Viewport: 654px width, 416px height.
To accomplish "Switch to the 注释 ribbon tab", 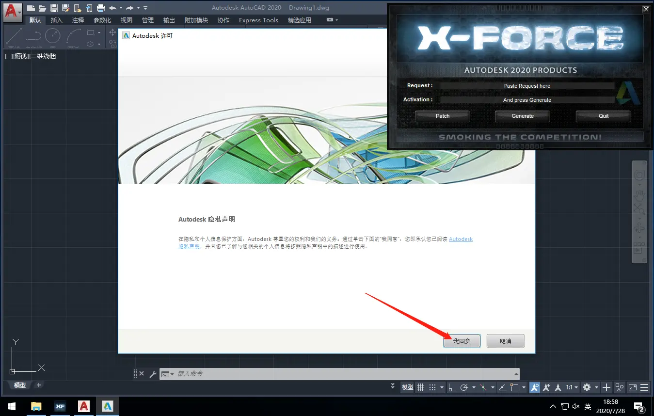I will pos(78,20).
